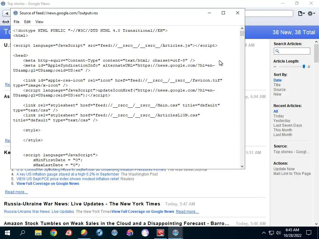Launch Google Chrome from taskbar

coord(54,233)
